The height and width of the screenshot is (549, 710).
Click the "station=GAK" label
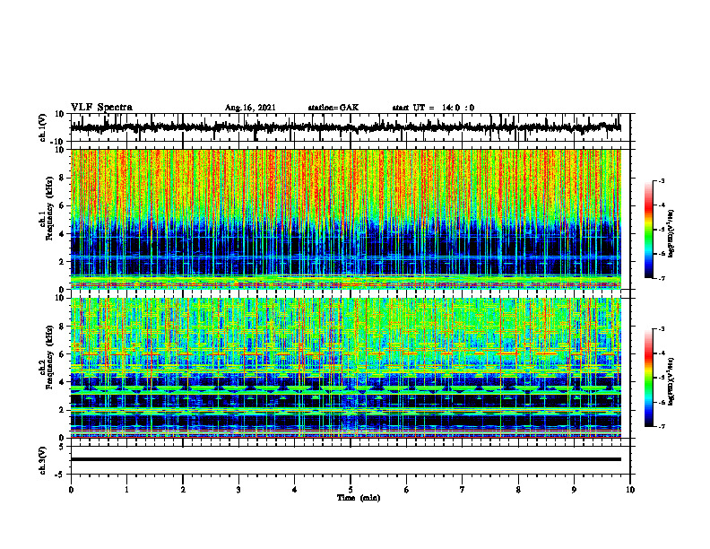click(x=333, y=108)
